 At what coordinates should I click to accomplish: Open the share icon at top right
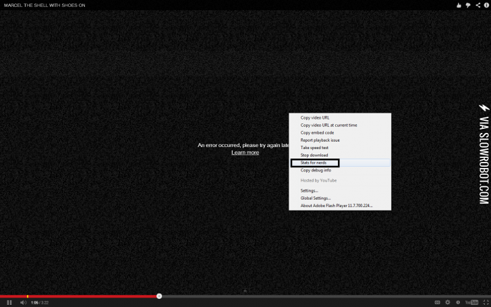[477, 5]
